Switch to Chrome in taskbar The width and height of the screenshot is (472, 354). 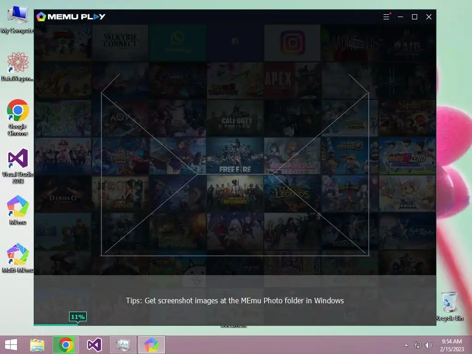click(x=66, y=345)
